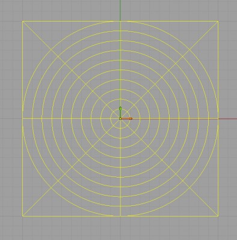
Task: Pick the top-left corner of the yellow square
Action: point(22,21)
